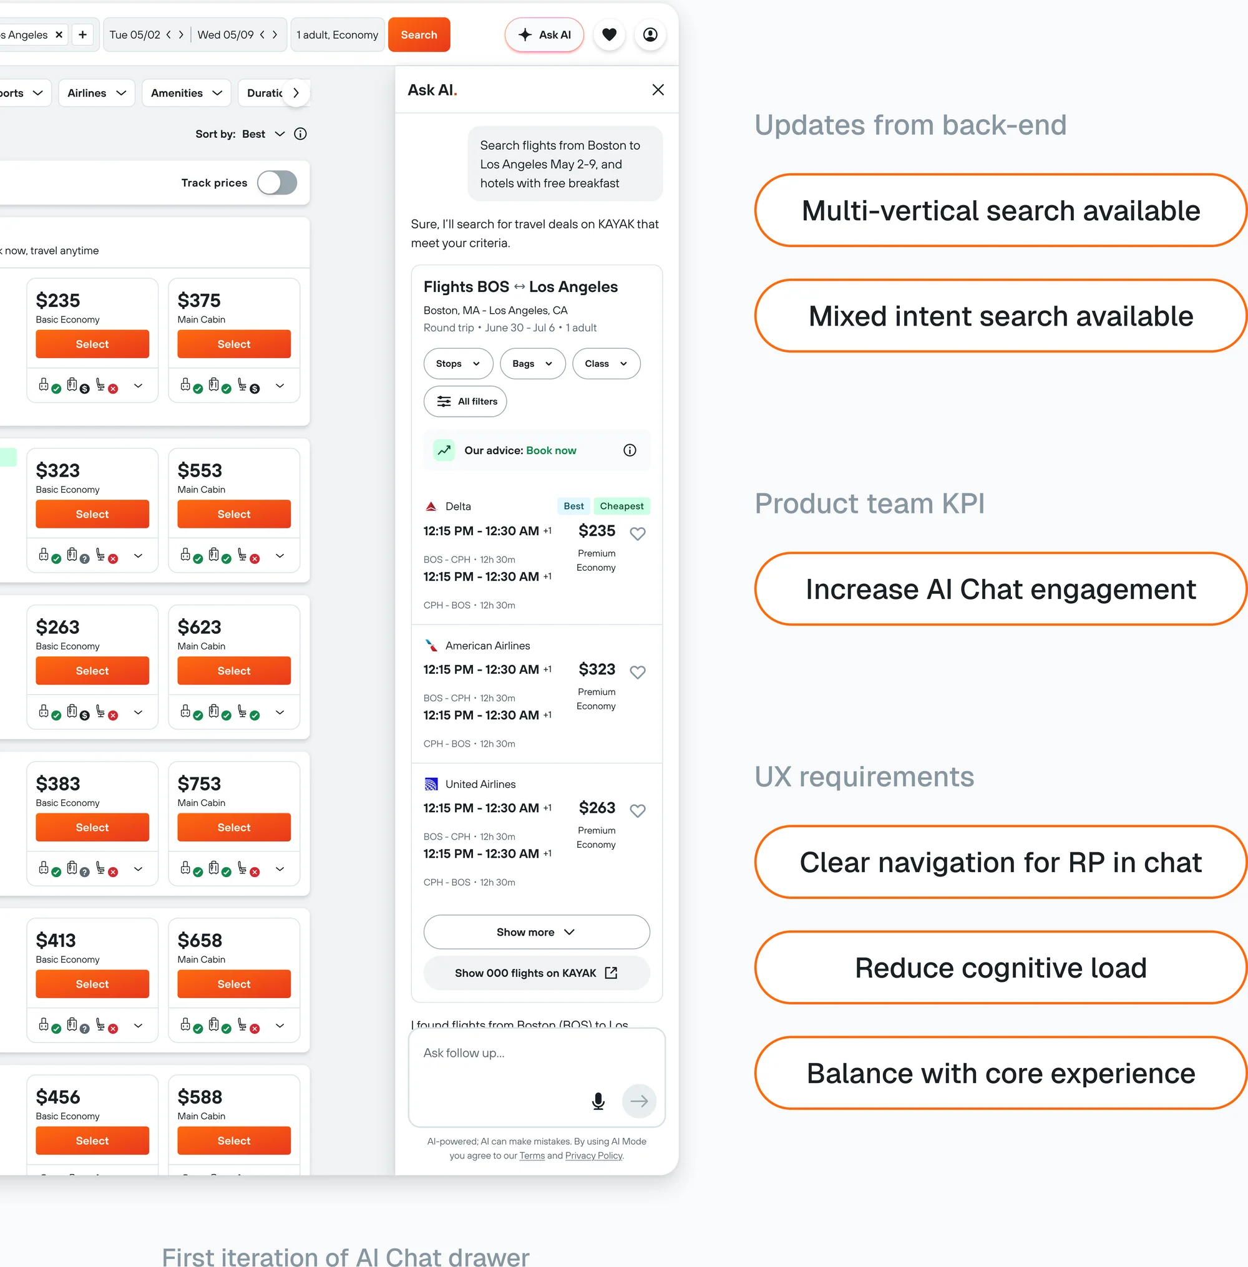Click the microphone voice input icon

pyautogui.click(x=598, y=1101)
